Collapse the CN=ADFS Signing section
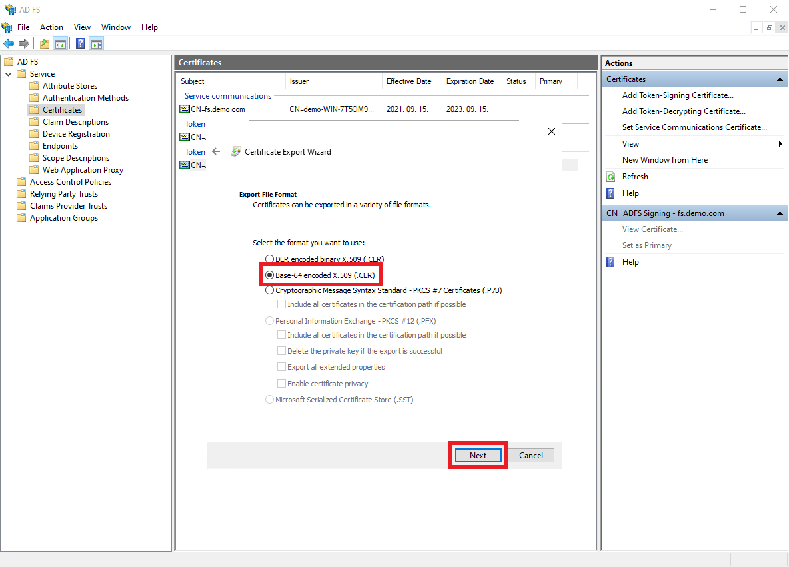 coord(779,213)
